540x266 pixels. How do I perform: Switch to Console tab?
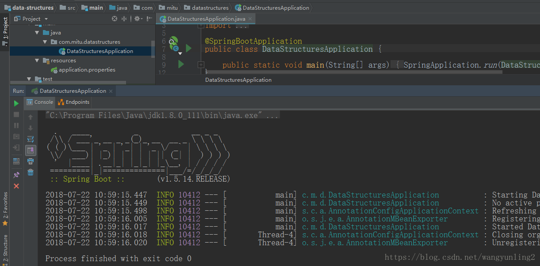[x=40, y=102]
